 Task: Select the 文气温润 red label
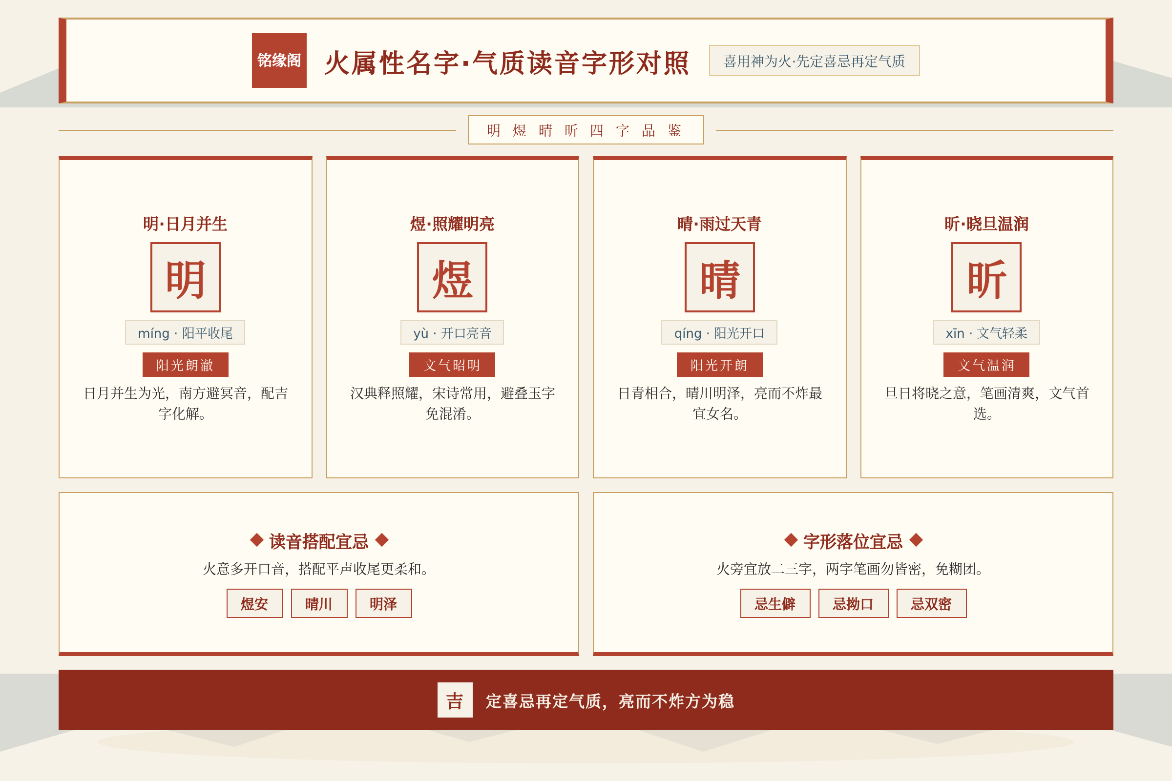[986, 365]
